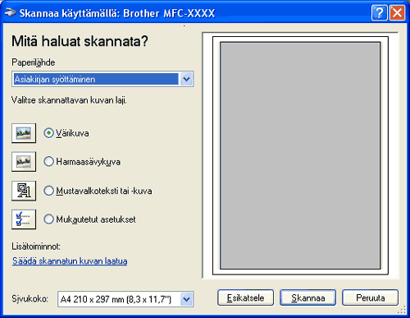Click the scanner icon in the title bar
This screenshot has width=410, height=318.
coord(11,13)
